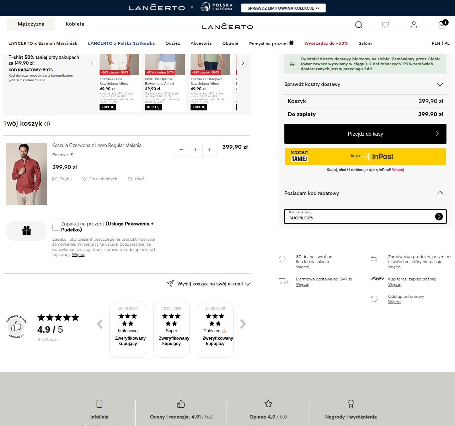Click the paper plane send cart icon
455x426 pixels.
pyautogui.click(x=170, y=284)
